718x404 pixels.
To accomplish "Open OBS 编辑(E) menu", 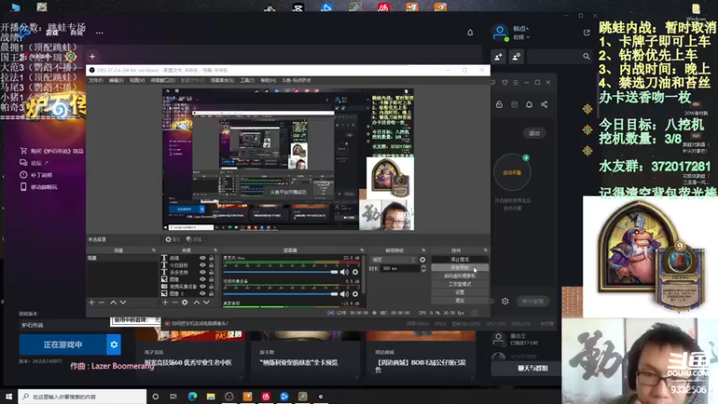I will [117, 80].
